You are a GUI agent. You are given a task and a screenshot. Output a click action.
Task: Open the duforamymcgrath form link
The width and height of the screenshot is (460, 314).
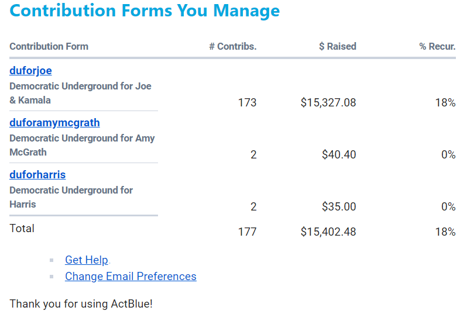click(x=54, y=123)
